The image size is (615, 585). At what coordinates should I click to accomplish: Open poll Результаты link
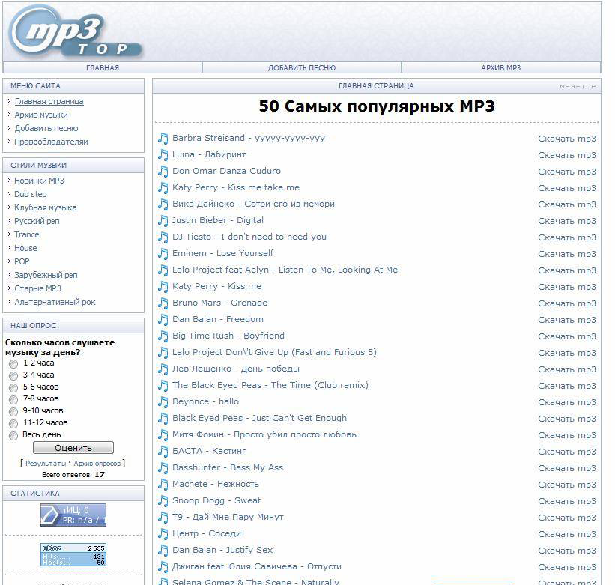tap(46, 464)
